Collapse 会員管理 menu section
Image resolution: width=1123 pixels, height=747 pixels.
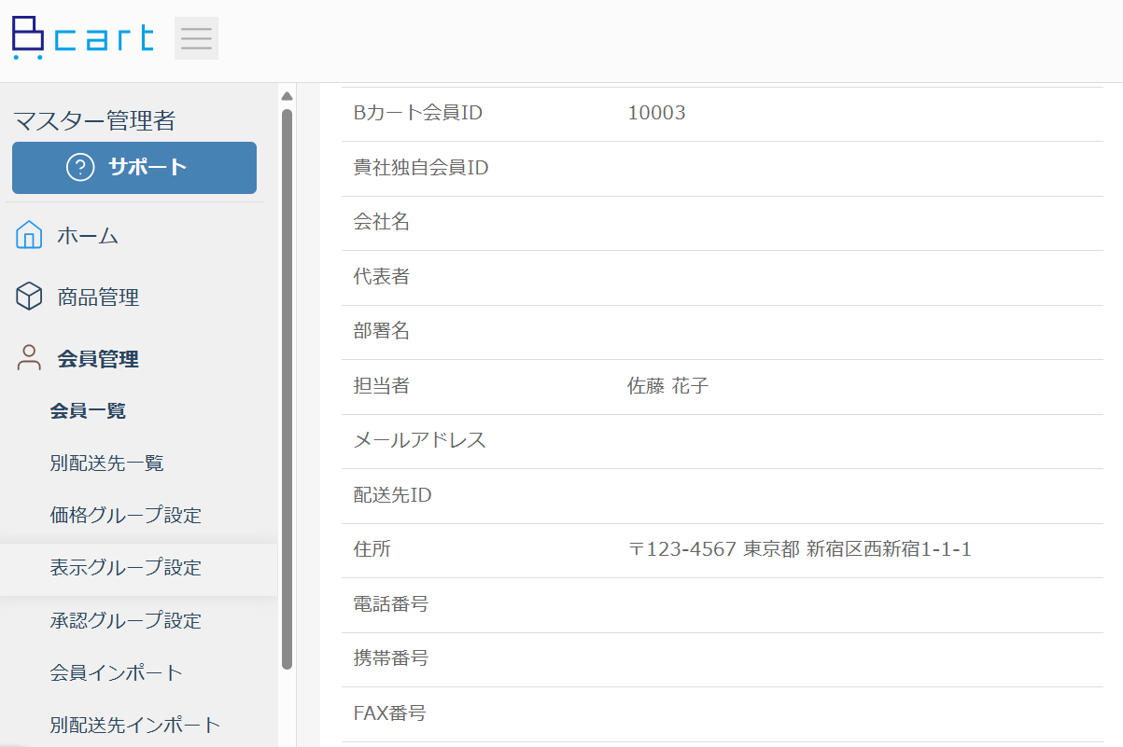click(98, 359)
